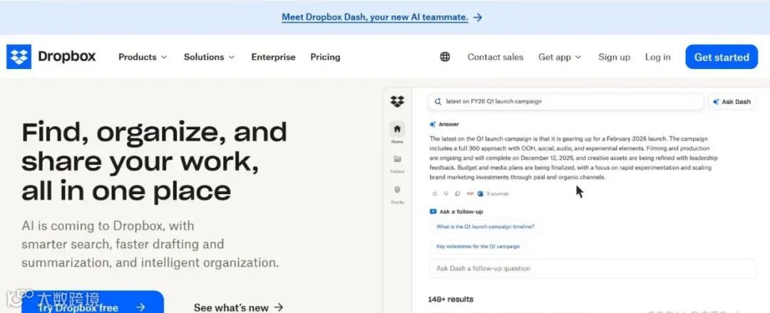Screen dimensions: 770x313
Task: Select the Home icon in Dash sidebar
Action: (x=397, y=129)
